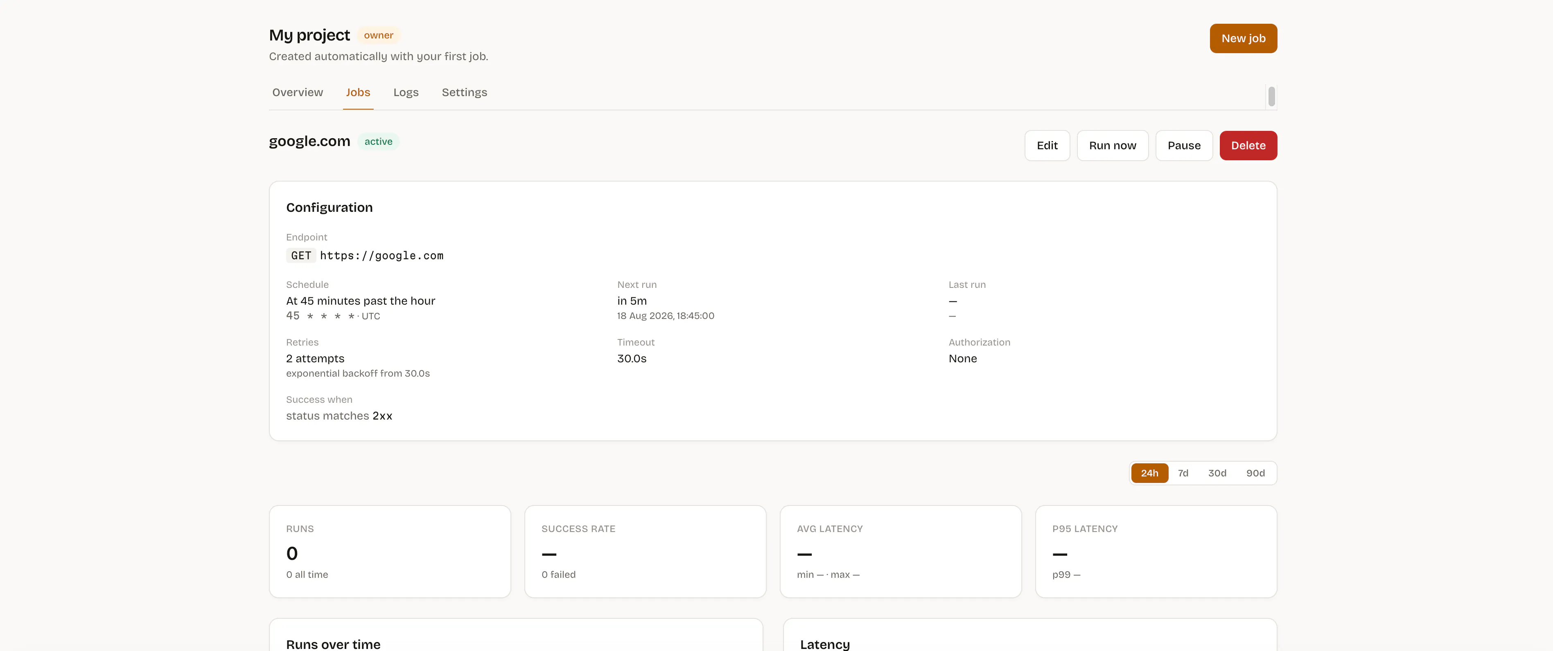Click the scrollbar beside the tabs
Image resolution: width=1553 pixels, height=651 pixels.
[1271, 97]
